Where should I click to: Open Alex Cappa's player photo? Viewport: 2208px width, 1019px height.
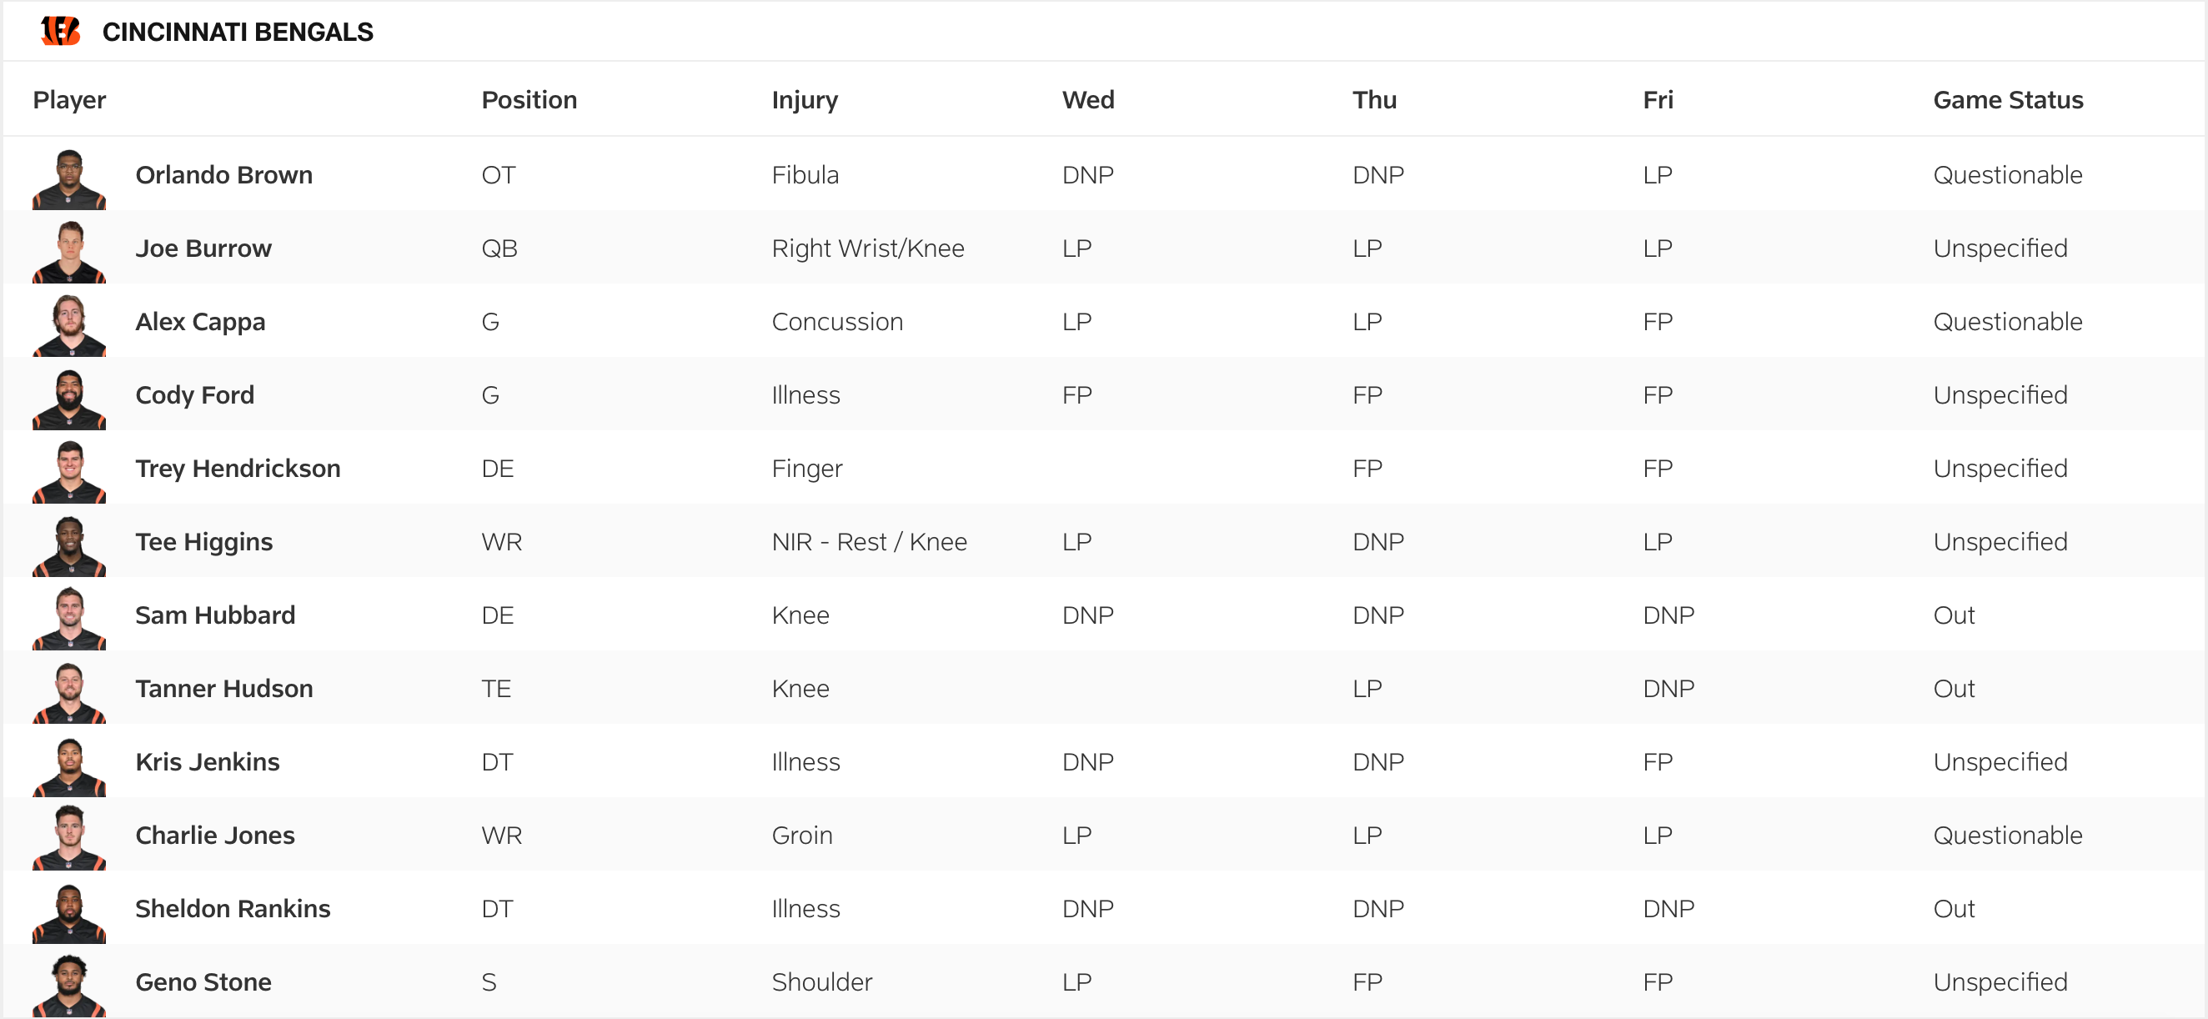click(x=69, y=325)
